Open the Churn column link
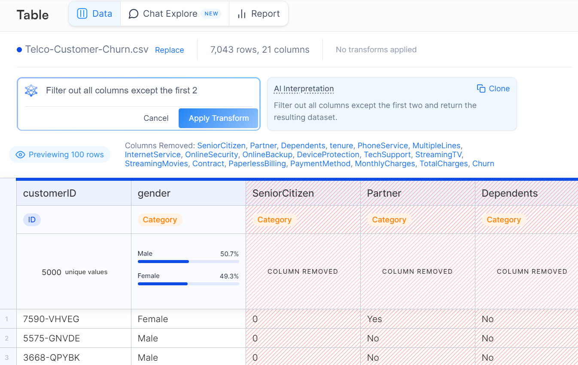Image resolution: width=578 pixels, height=365 pixels. coord(483,163)
